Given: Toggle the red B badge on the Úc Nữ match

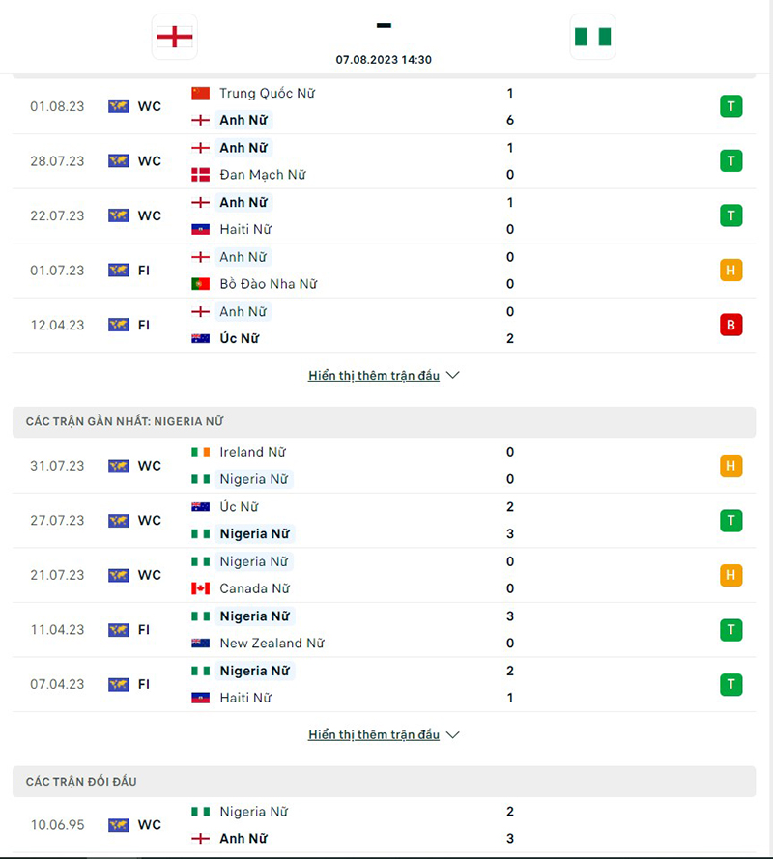Looking at the screenshot, I should pos(731,325).
